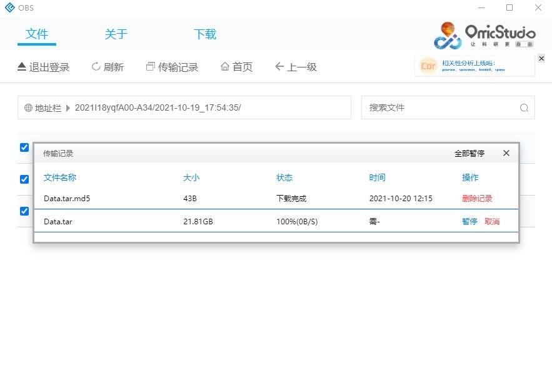Click the 上一级 back arrow

click(279, 67)
